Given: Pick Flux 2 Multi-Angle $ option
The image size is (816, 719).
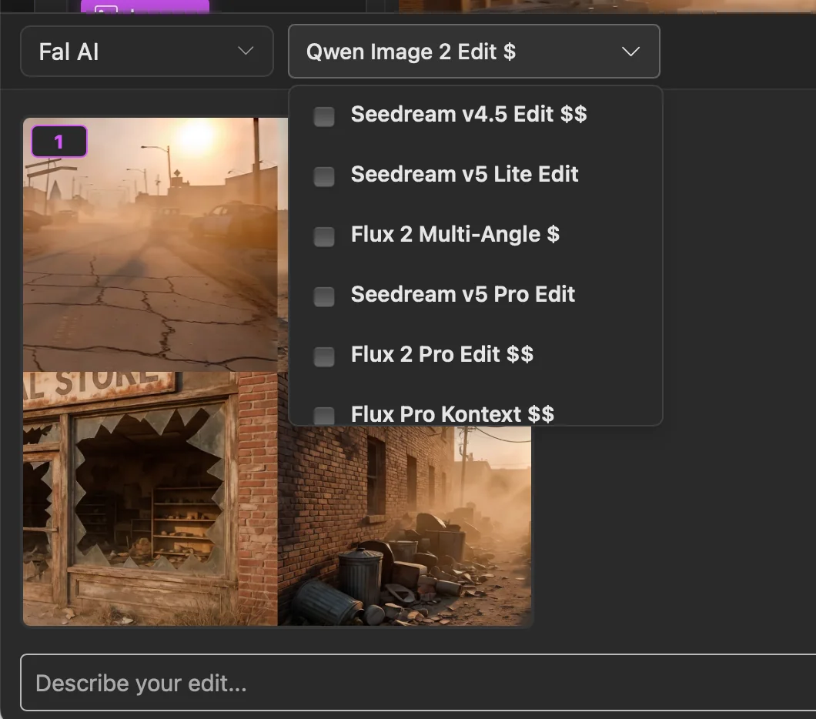Looking at the screenshot, I should coord(455,234).
